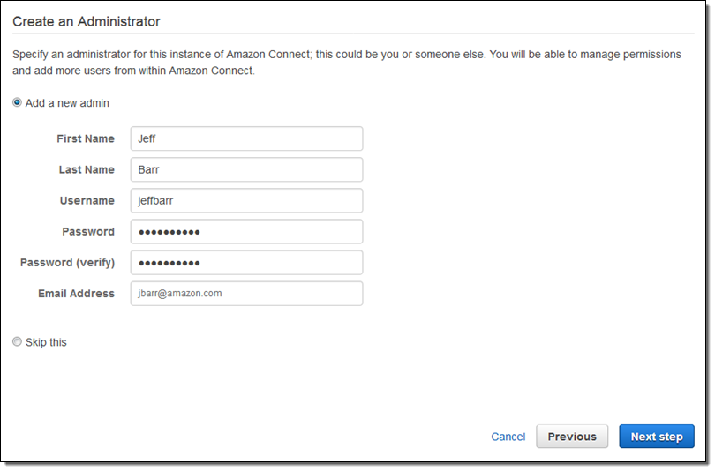Choose the "Skip this" radio button
Image resolution: width=715 pixels, height=471 pixels.
click(18, 342)
